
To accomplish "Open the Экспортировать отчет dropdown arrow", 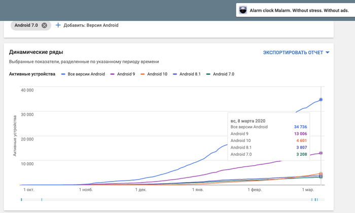I will click(328, 52).
